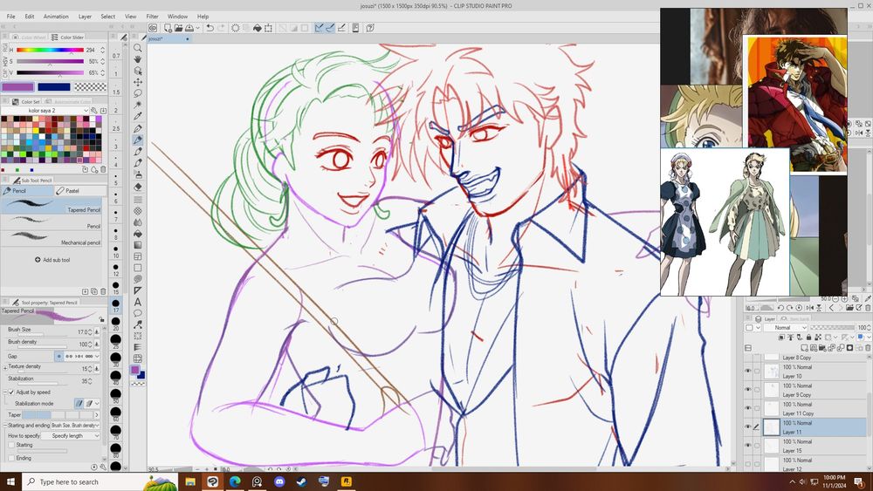873x491 pixels.
Task: Open How to specify length dropdown
Action: click(x=71, y=436)
